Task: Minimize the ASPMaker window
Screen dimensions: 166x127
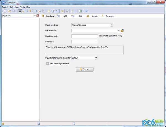Action: coord(149,2)
